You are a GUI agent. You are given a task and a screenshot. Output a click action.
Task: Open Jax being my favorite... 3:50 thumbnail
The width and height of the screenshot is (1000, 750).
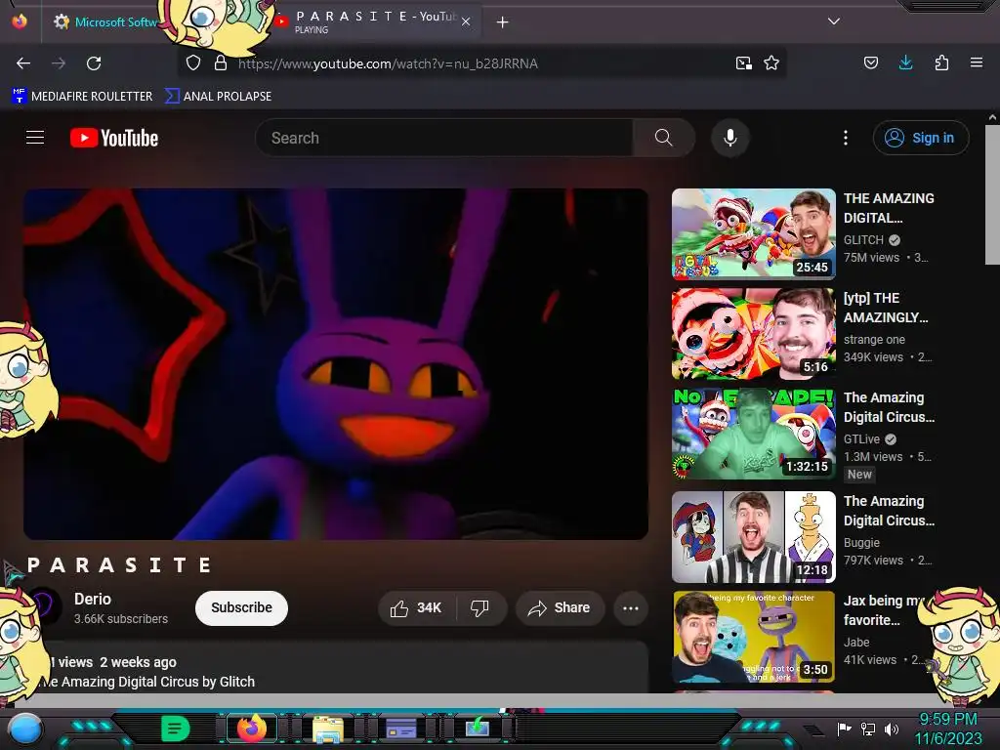pos(754,637)
